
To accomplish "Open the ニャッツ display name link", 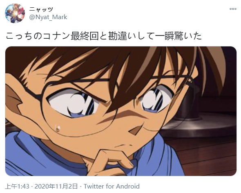I will tap(41, 9).
